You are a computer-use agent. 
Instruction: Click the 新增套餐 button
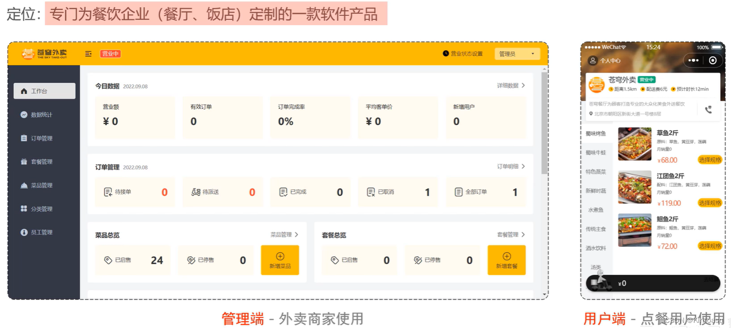(507, 260)
